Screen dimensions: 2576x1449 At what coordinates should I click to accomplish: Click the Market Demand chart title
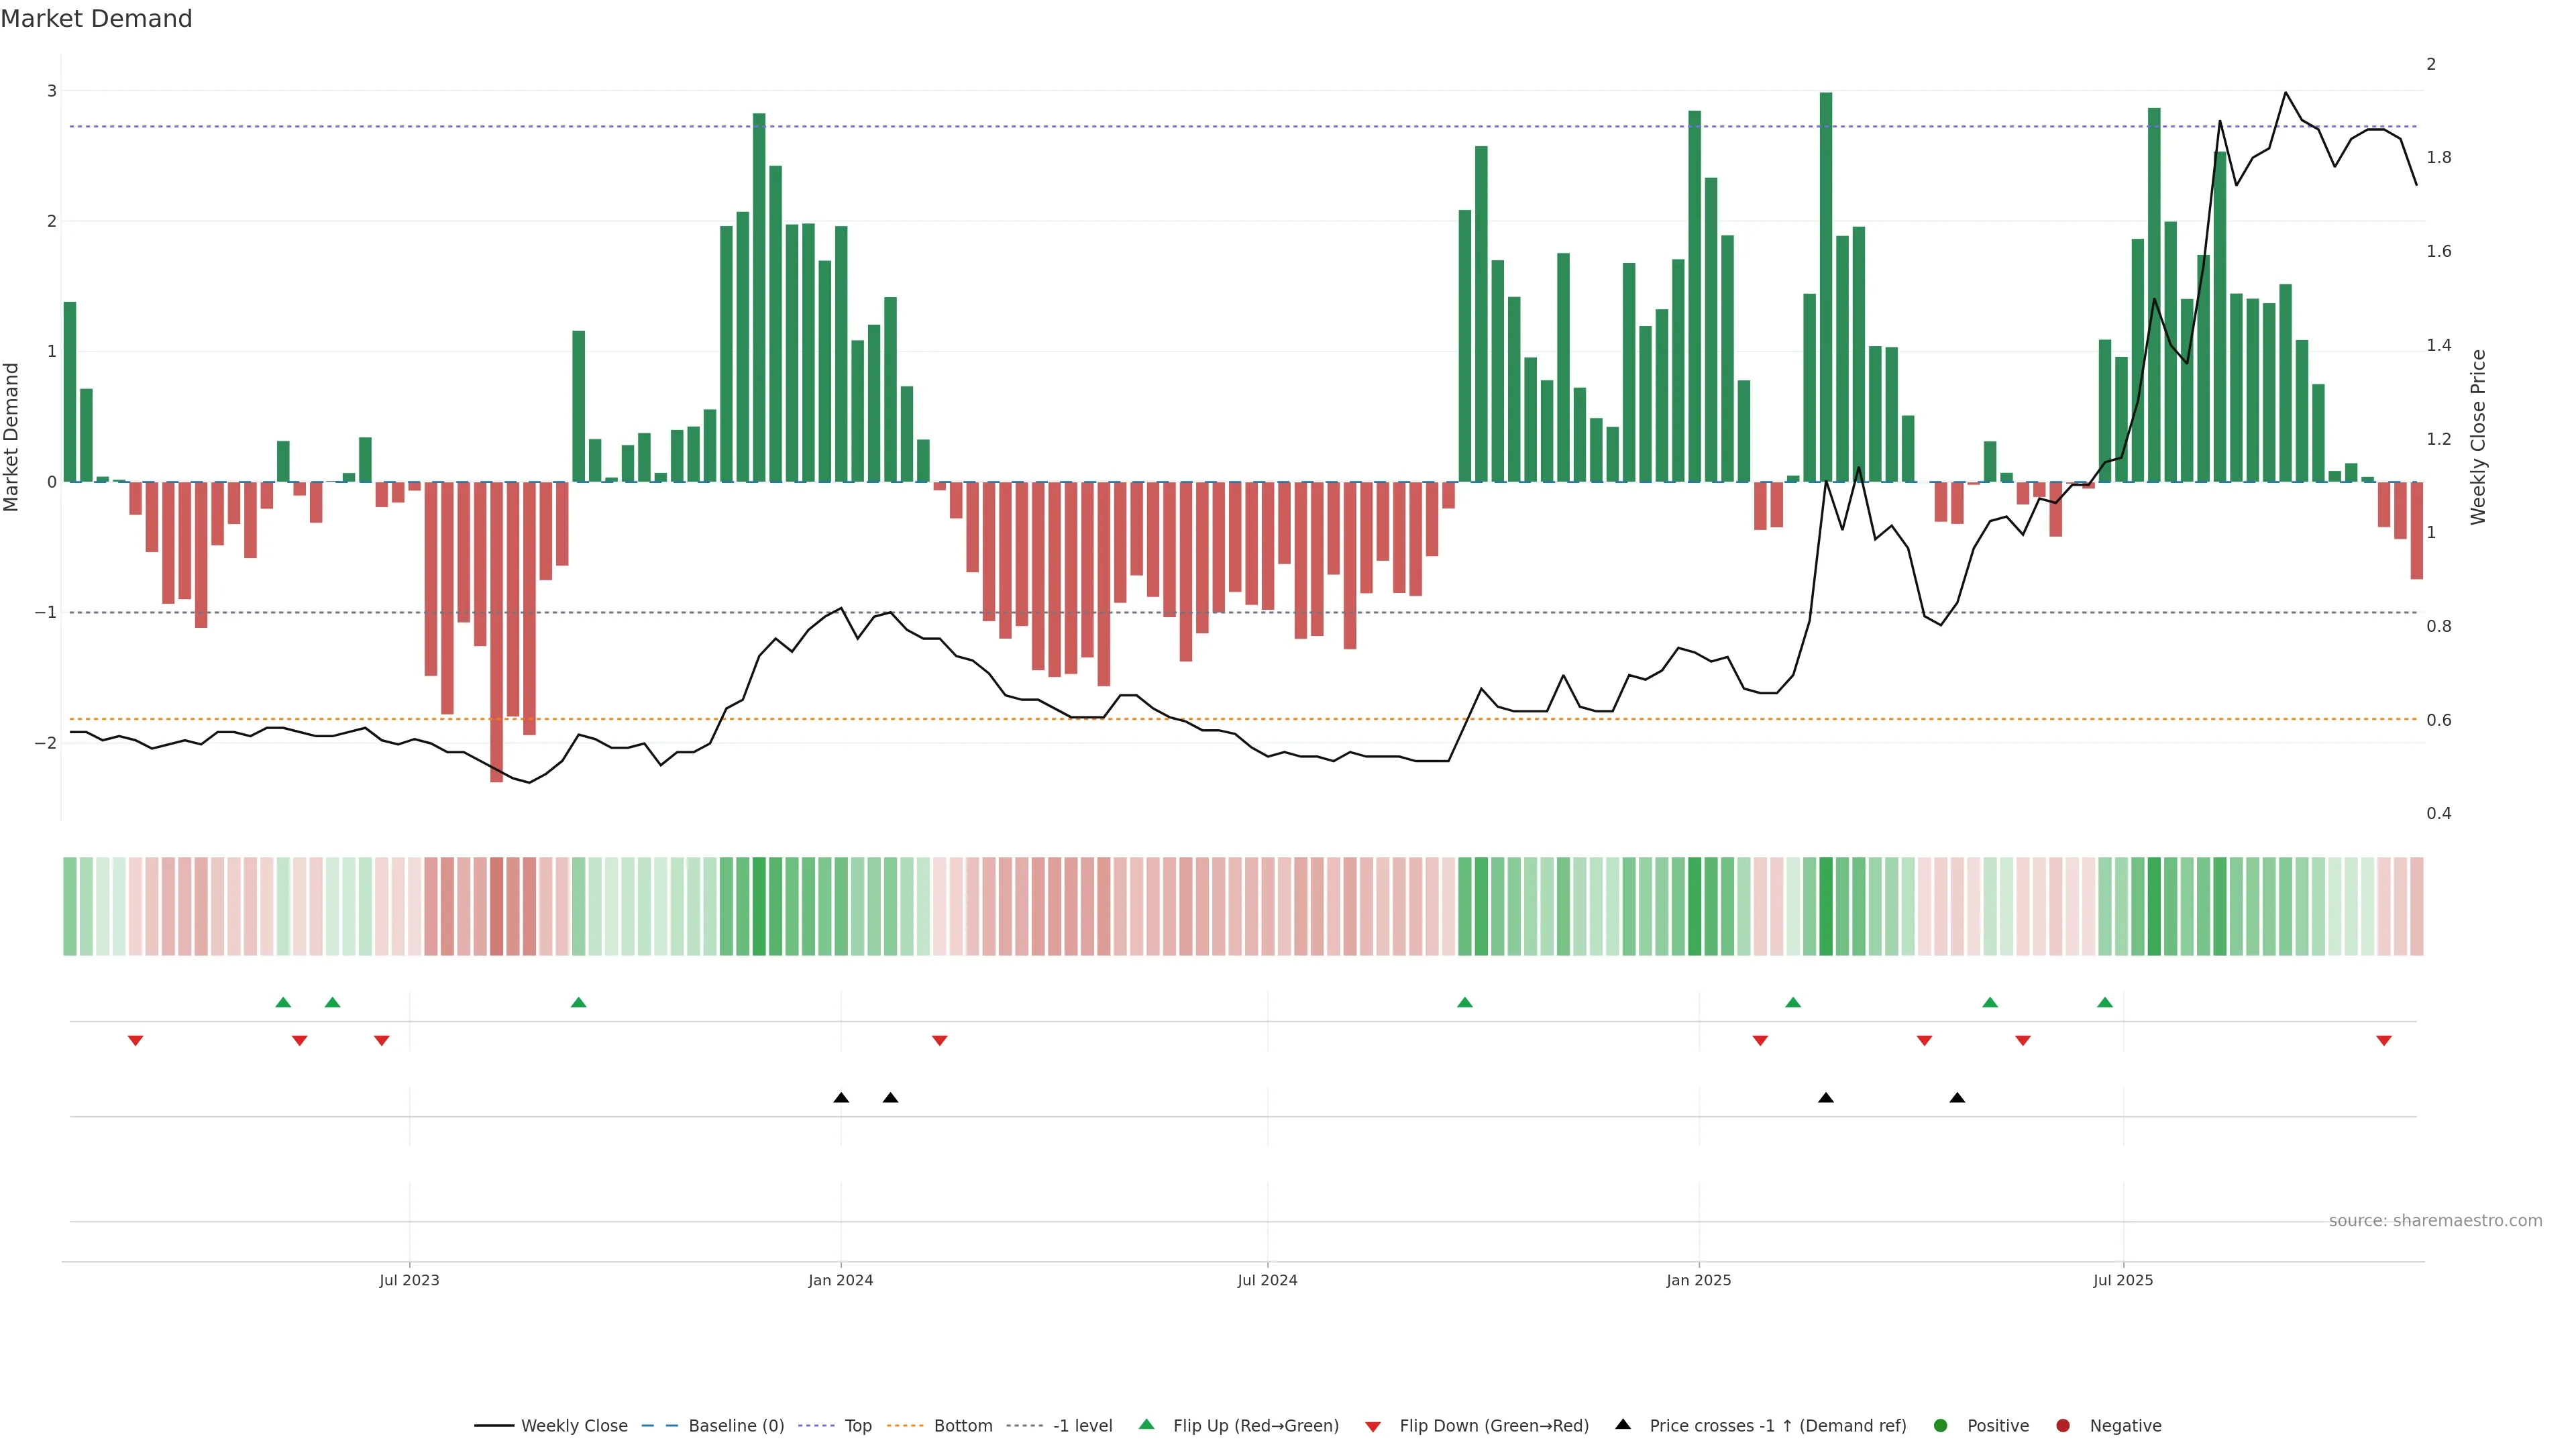point(96,19)
